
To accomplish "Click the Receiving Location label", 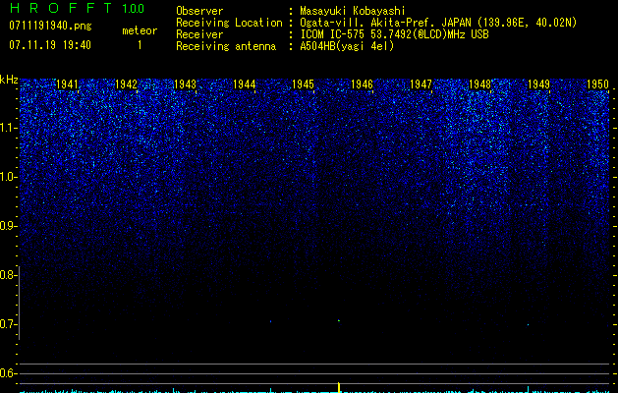I will click(x=229, y=23).
